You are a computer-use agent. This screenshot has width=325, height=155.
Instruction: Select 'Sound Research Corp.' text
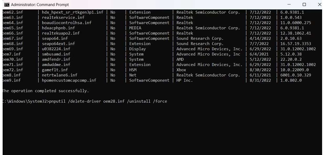200,38
